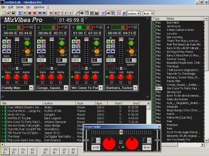209x156 pixels.
Task: Toggle the M button on deck 2
Action: pyautogui.click(x=66, y=28)
